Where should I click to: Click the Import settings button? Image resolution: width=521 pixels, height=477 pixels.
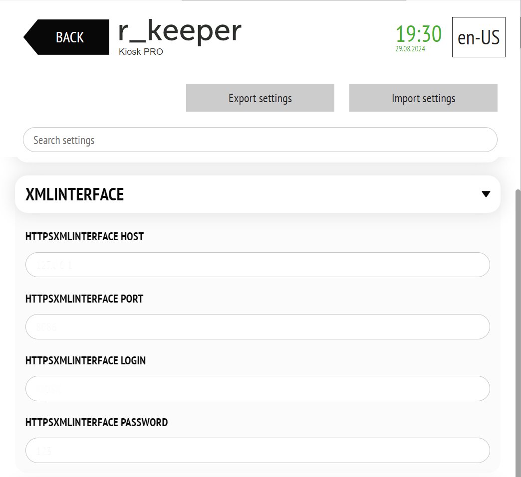coord(423,98)
